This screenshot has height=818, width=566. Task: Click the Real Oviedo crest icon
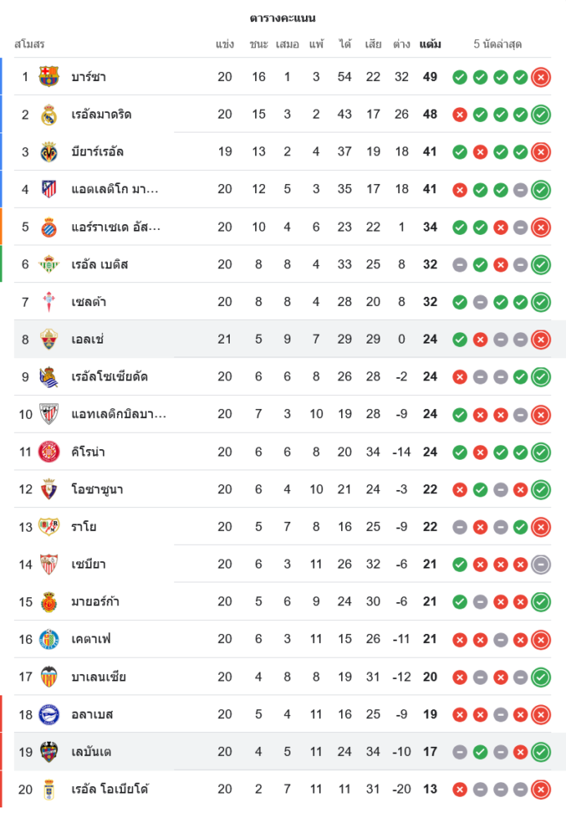(49, 789)
